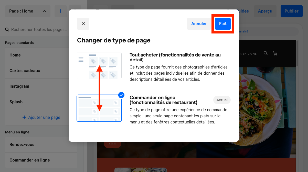The image size is (308, 172).
Task: Click the Annuler button
Action: click(199, 24)
